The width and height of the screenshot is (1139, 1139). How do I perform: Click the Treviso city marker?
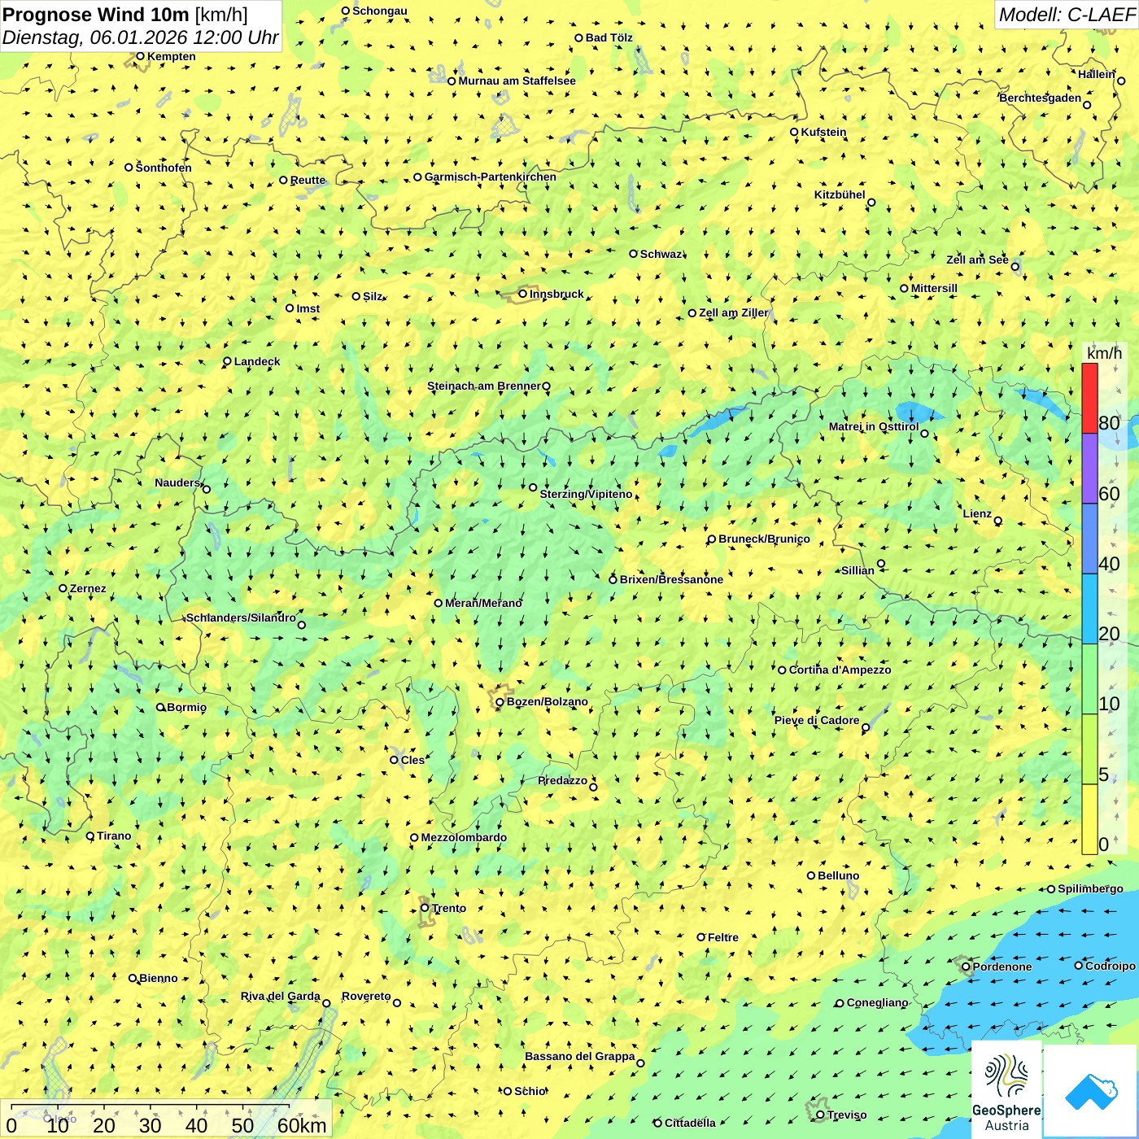point(820,1115)
